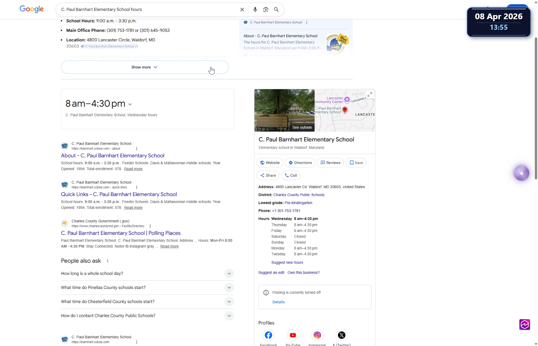Open more options for About result
538x346 pixels.
137,149
